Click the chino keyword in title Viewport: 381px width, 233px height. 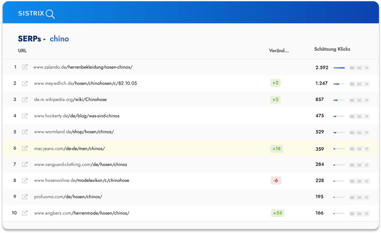click(x=60, y=39)
